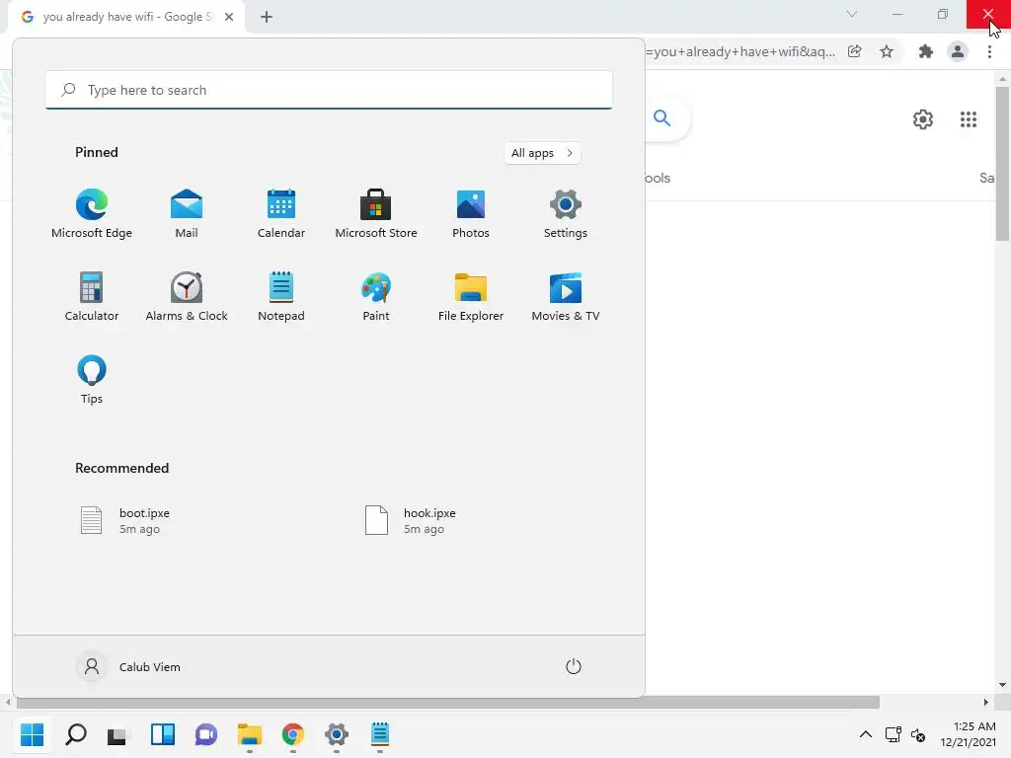Open File Explorer from pinned apps
The width and height of the screenshot is (1011, 758).
(471, 297)
